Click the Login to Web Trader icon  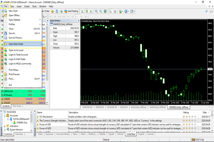point(6,59)
